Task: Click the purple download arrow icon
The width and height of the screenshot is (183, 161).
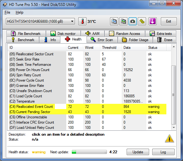Action: [x=152, y=21]
